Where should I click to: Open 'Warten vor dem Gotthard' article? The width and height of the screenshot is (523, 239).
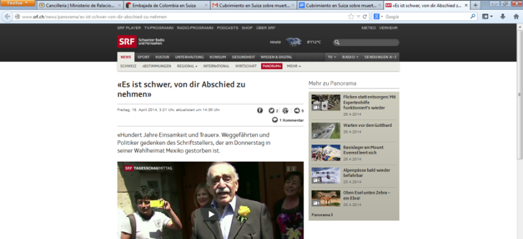tap(367, 125)
